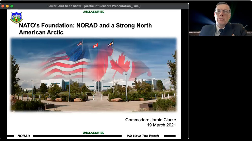
Task: Click the small American flag on the left pole
Action: [80, 43]
